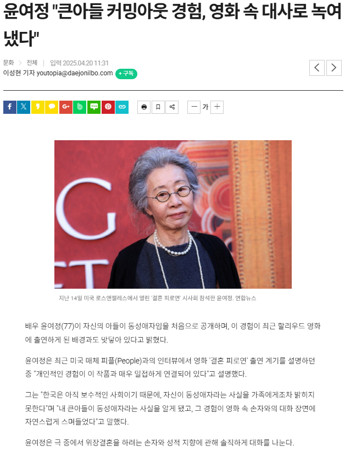Share article on X (Twitter)

(24, 107)
